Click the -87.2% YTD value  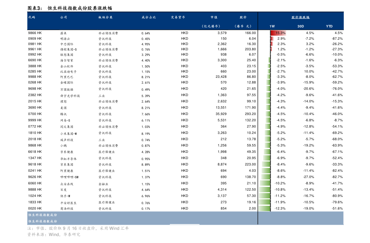tap(337, 38)
